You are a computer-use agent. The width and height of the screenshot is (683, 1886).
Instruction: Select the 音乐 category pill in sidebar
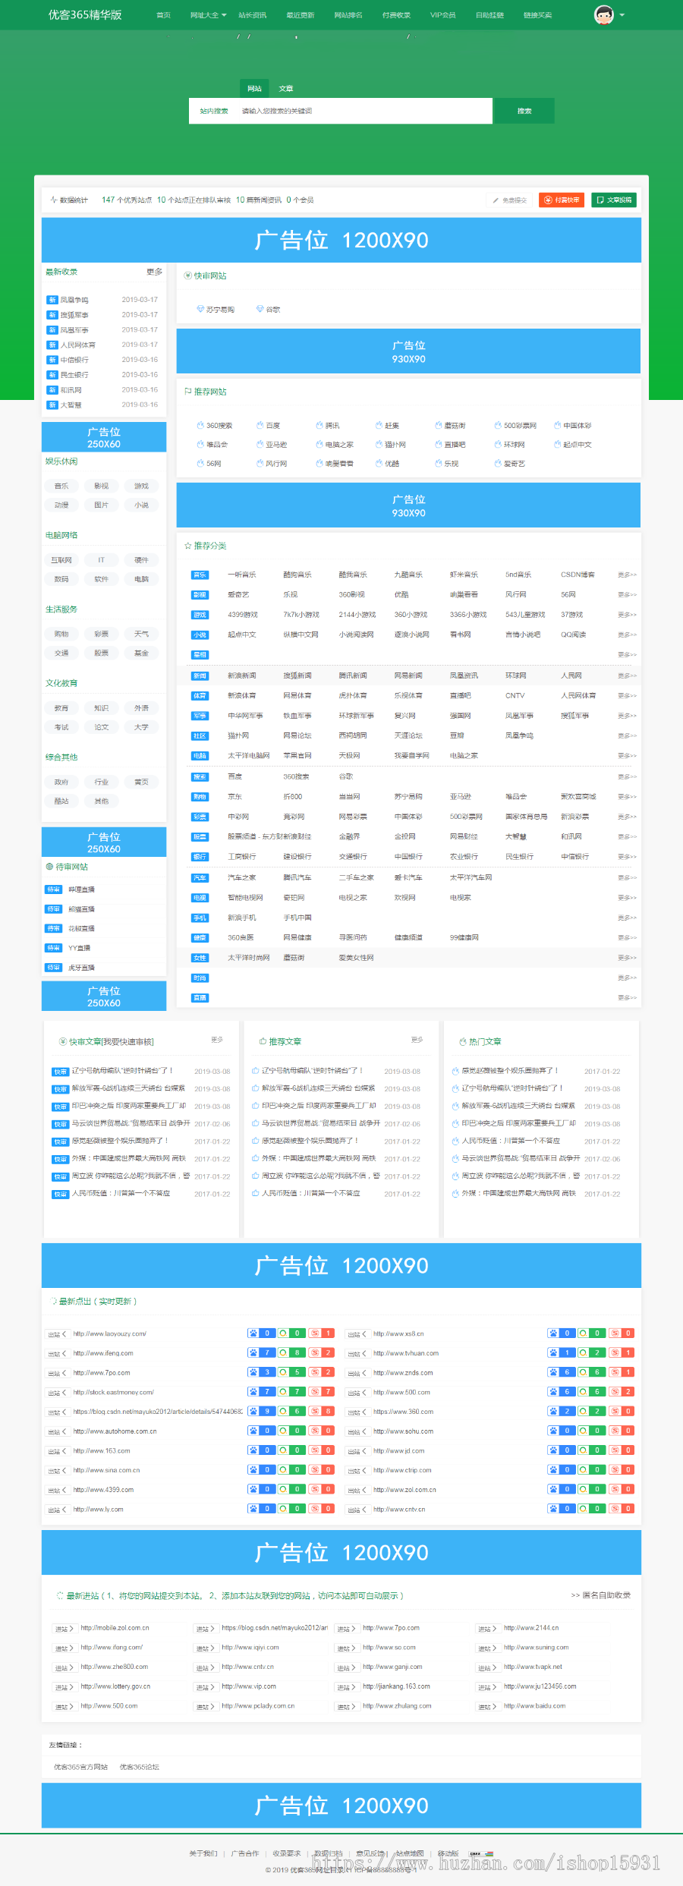tap(61, 486)
